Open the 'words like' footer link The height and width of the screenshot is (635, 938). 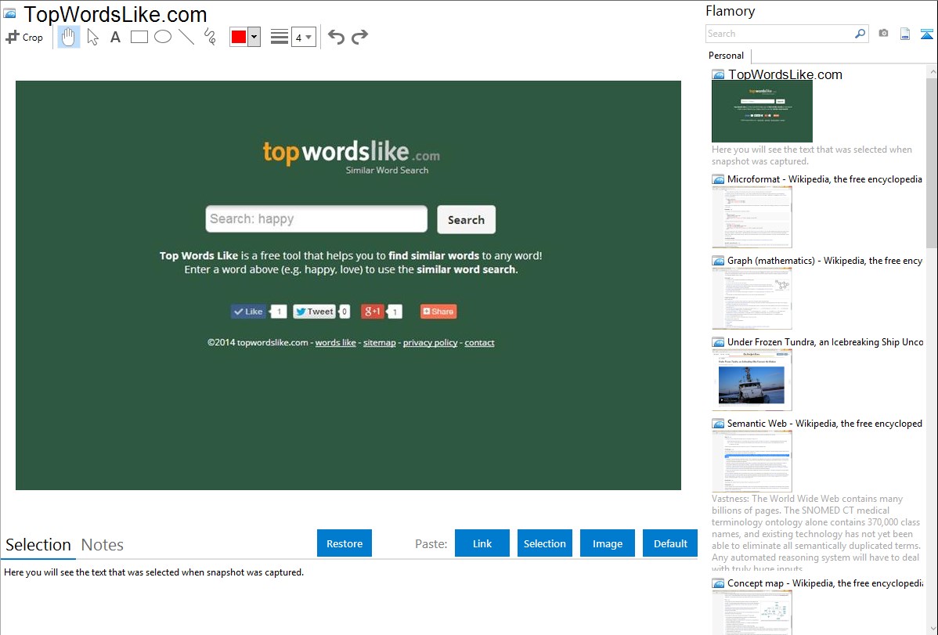point(336,342)
